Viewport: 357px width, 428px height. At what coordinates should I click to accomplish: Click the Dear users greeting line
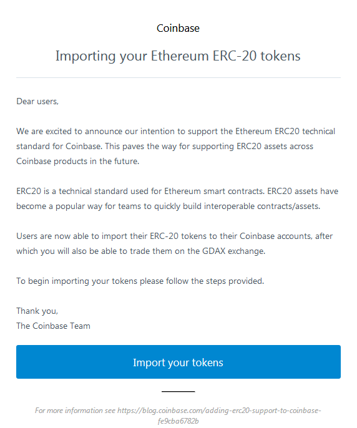(37, 102)
